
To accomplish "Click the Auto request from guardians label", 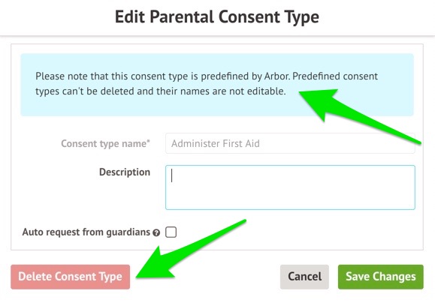I will 86,232.
